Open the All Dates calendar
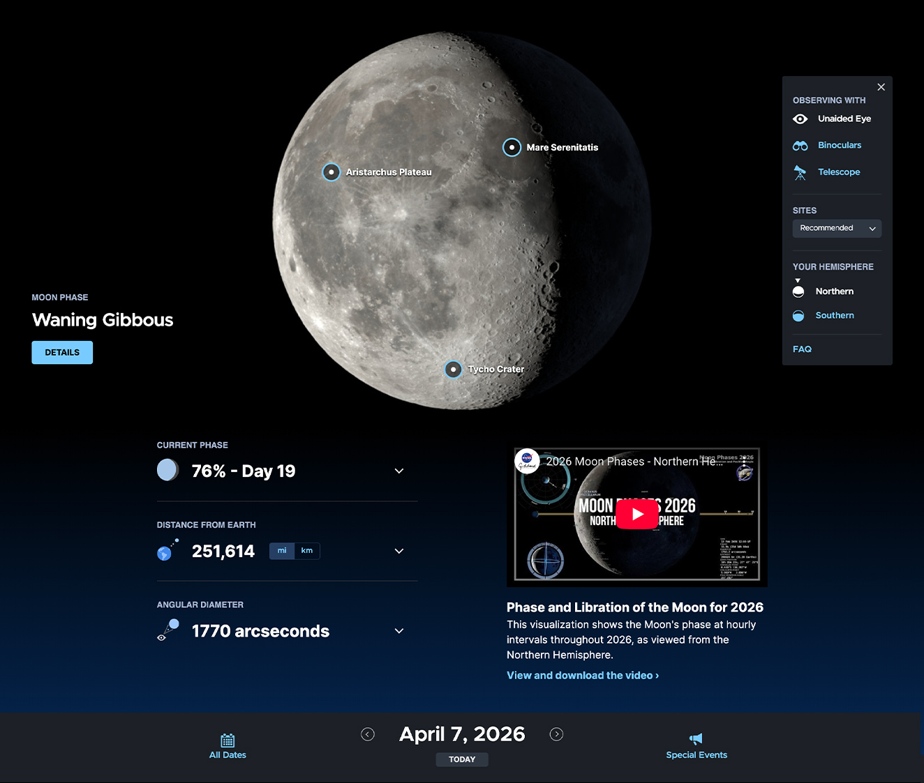The image size is (924, 783). point(228,745)
